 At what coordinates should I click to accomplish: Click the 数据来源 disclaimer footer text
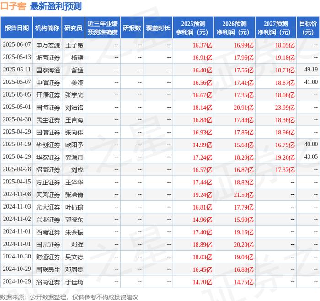pyautogui.click(x=69, y=297)
